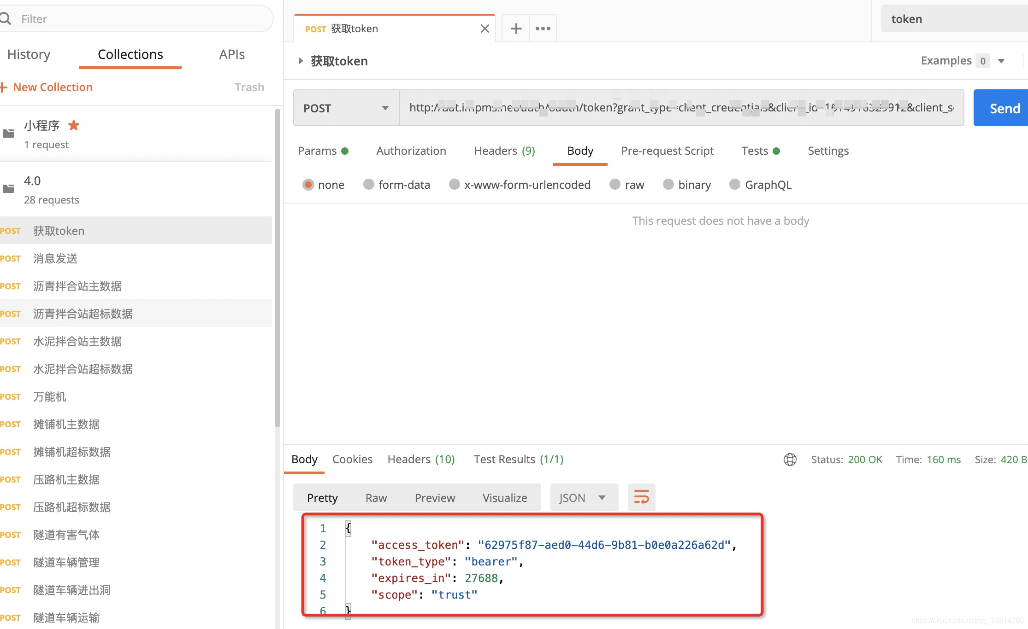
Task: Click the wrap lines icon in response
Action: pyautogui.click(x=641, y=497)
